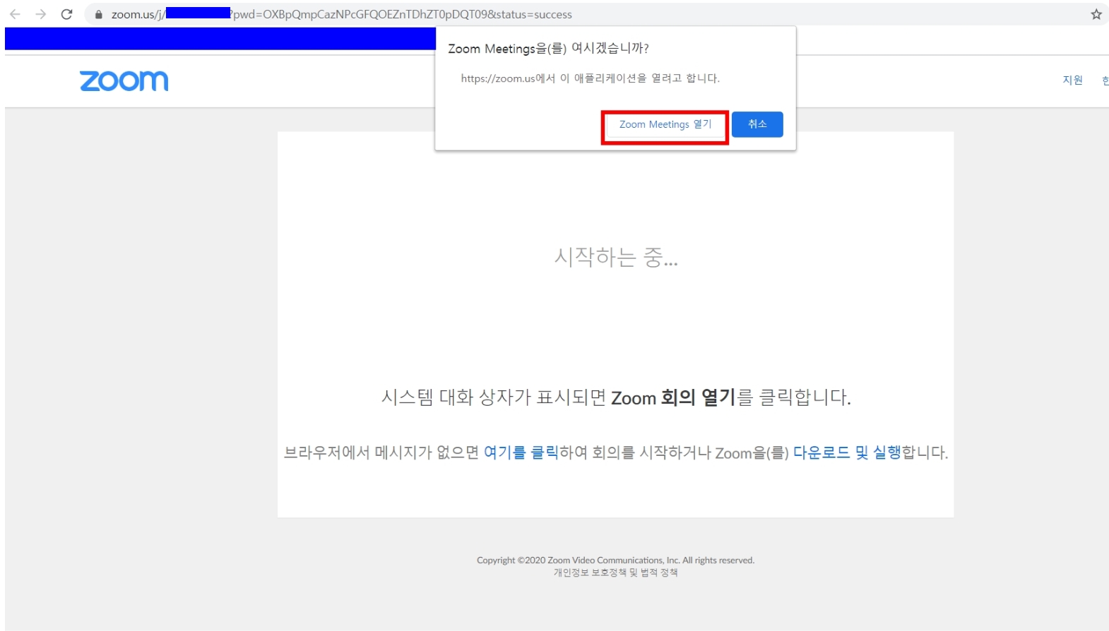The image size is (1109, 631).
Task: Click dialog title Zoom Meetings을(를) 여시겠습니까?
Action: tap(548, 48)
